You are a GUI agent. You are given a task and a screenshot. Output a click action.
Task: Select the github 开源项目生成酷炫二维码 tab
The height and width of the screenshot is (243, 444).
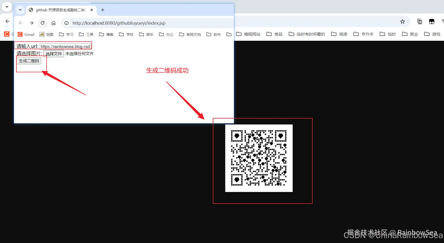point(61,10)
